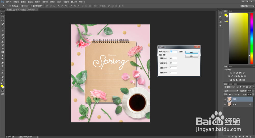Image resolution: width=255 pixels, height=138 pixels.
Task: Open blend mode 正常 dropdown
Action: pyautogui.click(x=231, y=91)
